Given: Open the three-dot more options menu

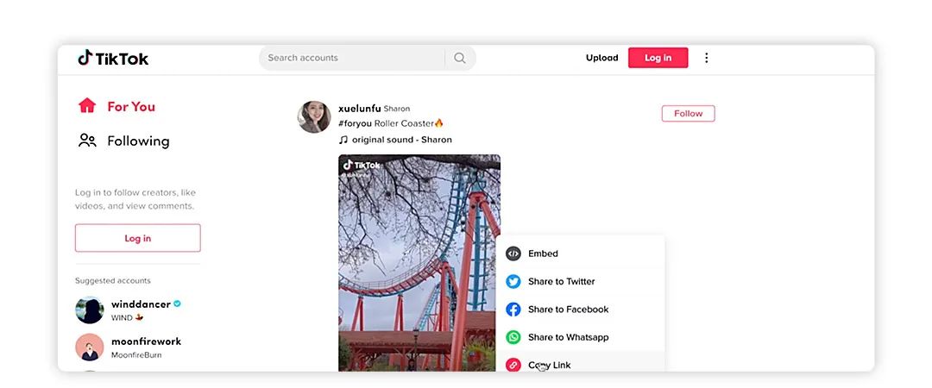Looking at the screenshot, I should click(706, 58).
